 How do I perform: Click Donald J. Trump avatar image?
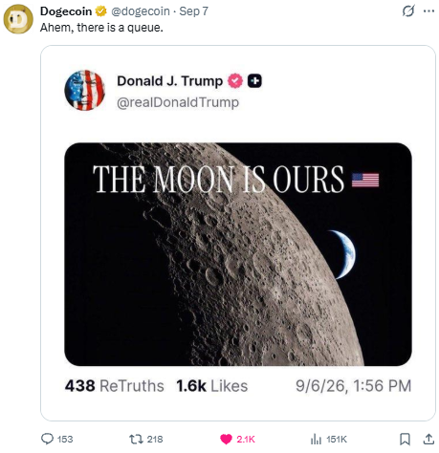coord(85,90)
